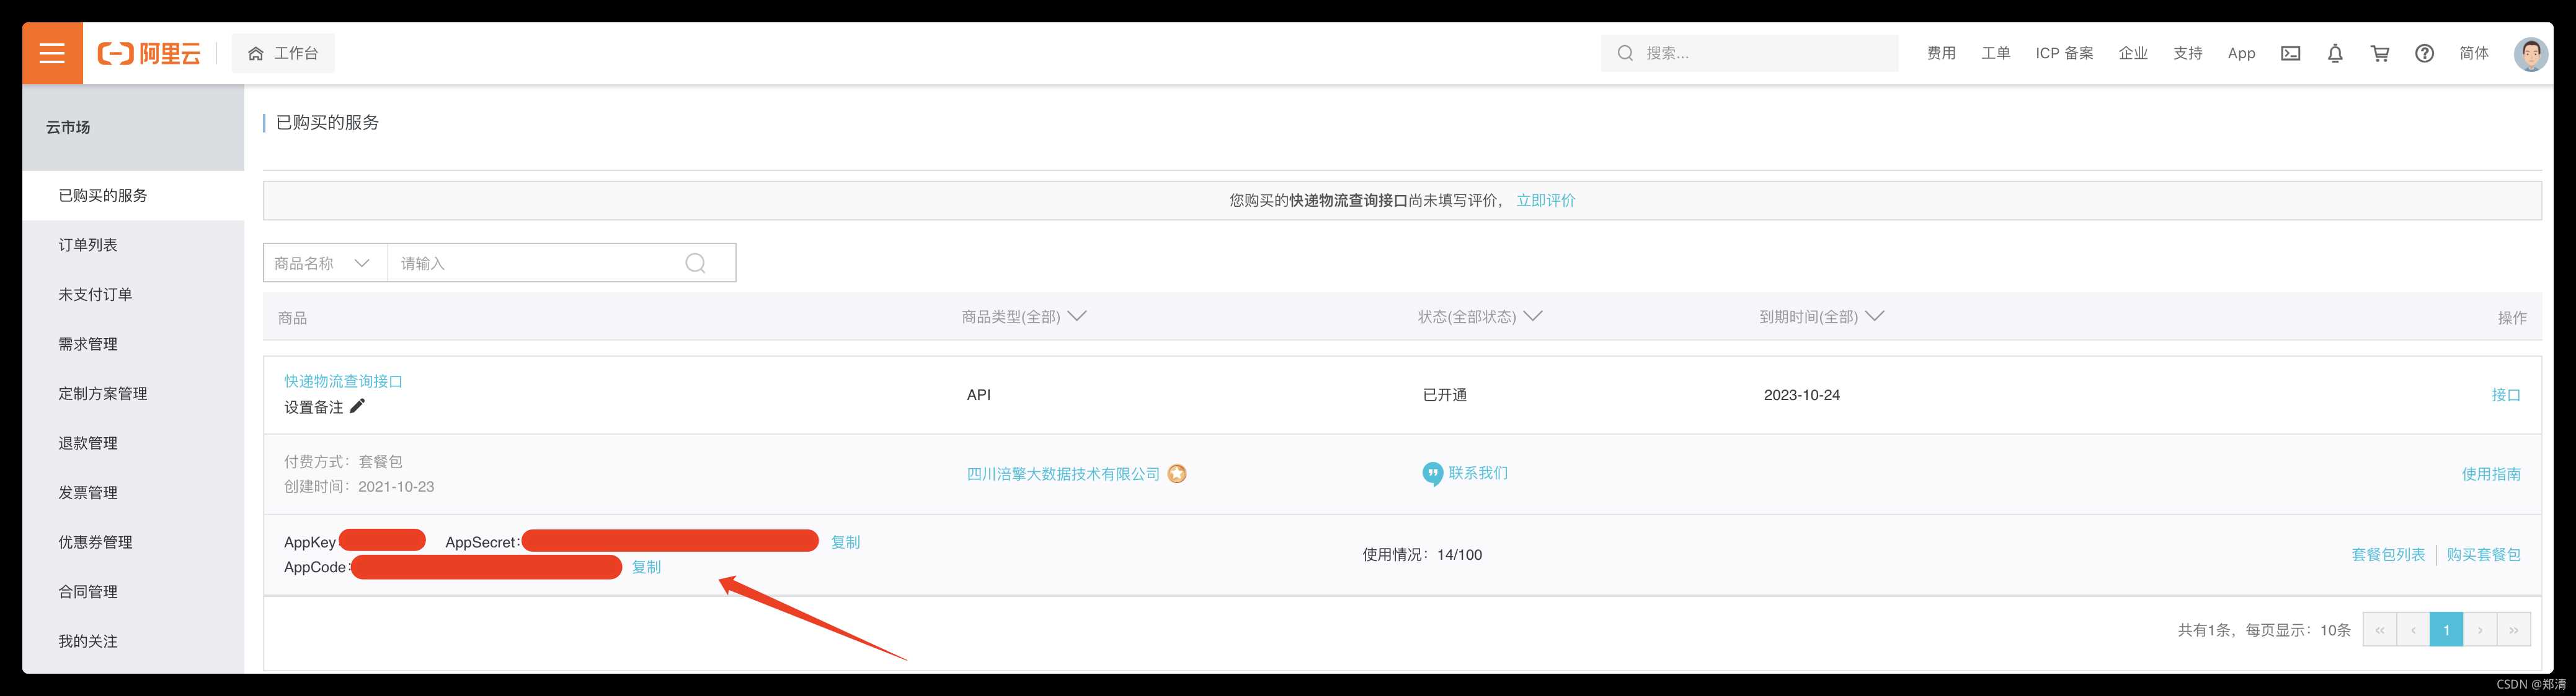
Task: Click the pencil icon beside 设置备注
Action: pyautogui.click(x=357, y=406)
